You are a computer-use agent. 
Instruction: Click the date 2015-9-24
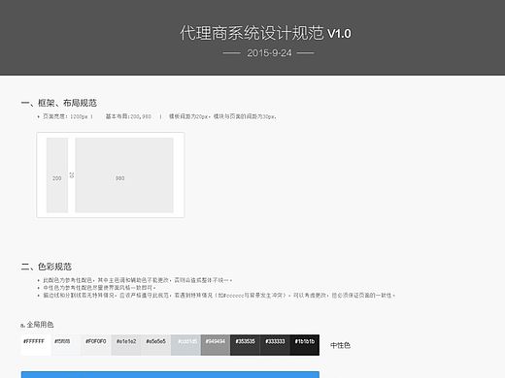269,53
